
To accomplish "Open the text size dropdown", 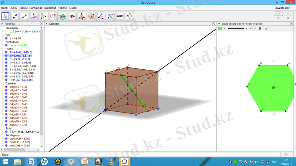I will pyautogui.click(x=252, y=28).
